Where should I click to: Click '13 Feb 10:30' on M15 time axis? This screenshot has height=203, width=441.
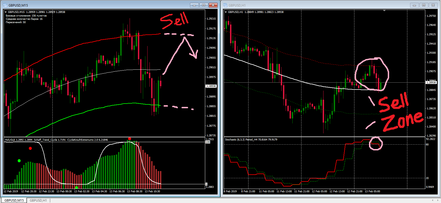[152, 191]
